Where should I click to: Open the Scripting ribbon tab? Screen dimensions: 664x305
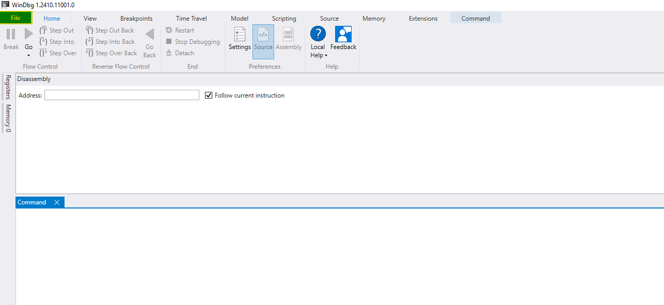click(284, 18)
